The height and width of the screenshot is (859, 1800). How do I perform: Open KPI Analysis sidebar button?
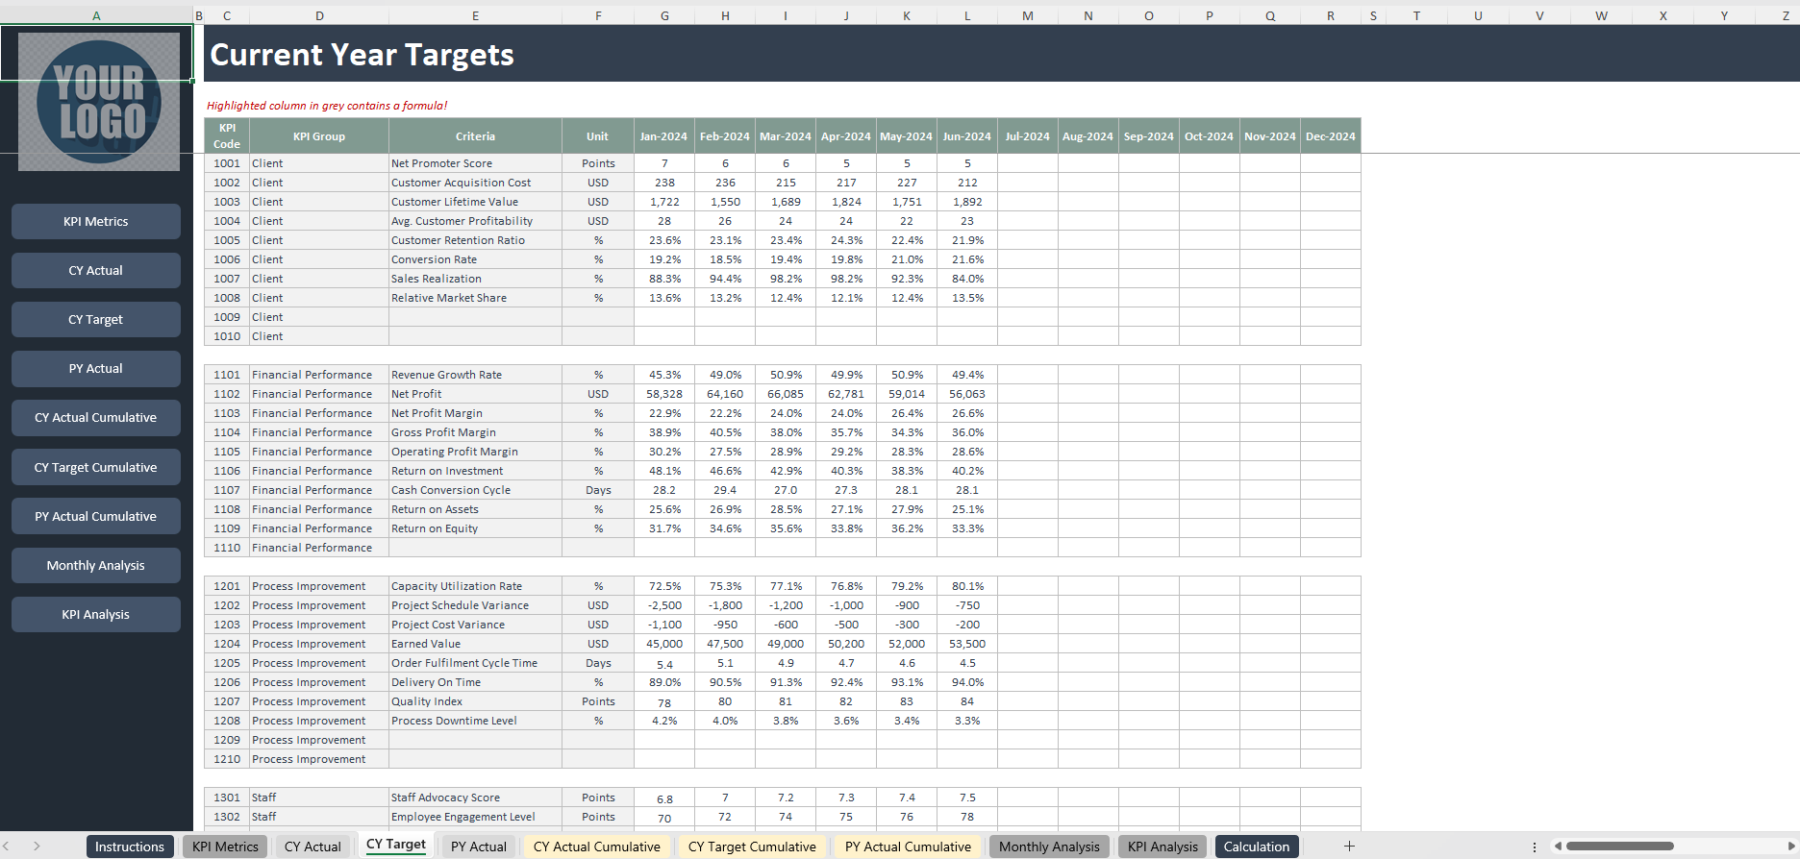96,614
